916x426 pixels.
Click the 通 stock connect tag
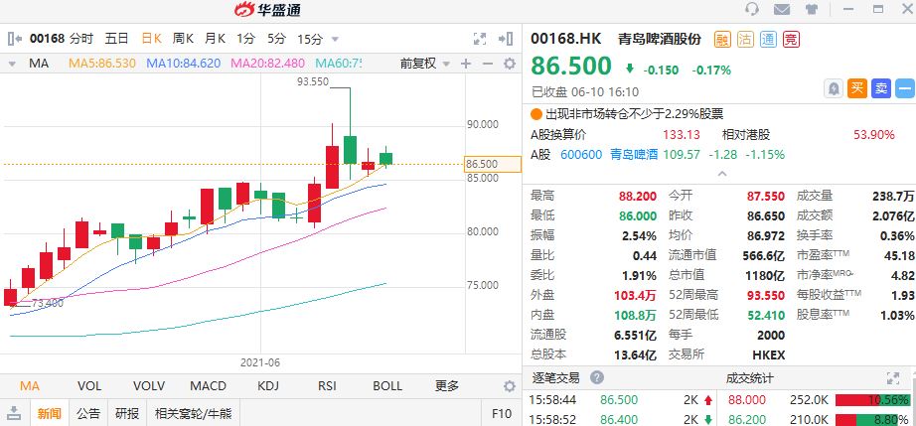tap(768, 40)
